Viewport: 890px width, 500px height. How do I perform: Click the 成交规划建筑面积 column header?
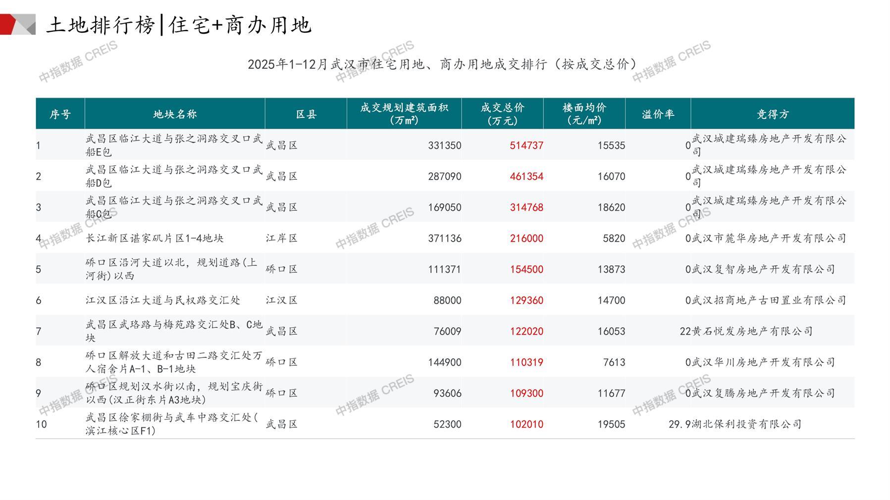click(x=404, y=114)
